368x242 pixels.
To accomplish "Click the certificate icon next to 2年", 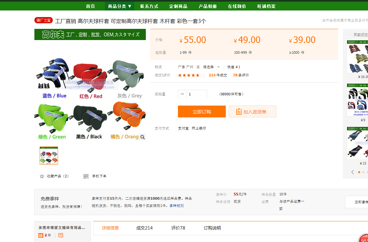I will coord(61,235).
